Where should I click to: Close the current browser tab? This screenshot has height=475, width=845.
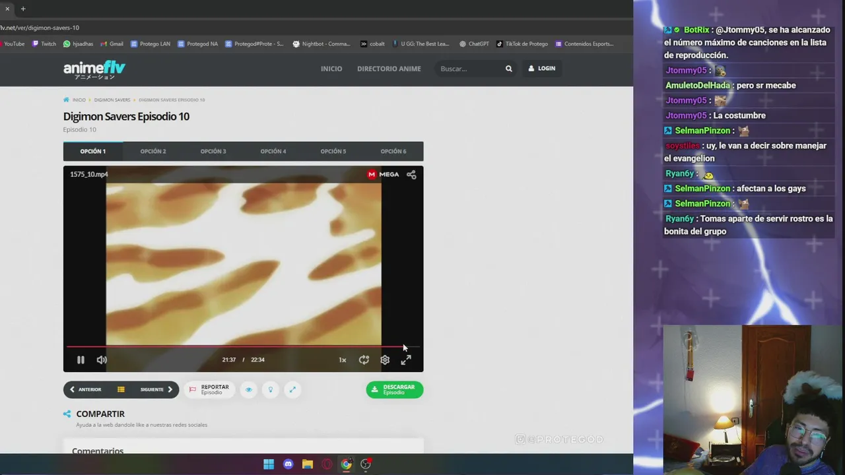(7, 9)
